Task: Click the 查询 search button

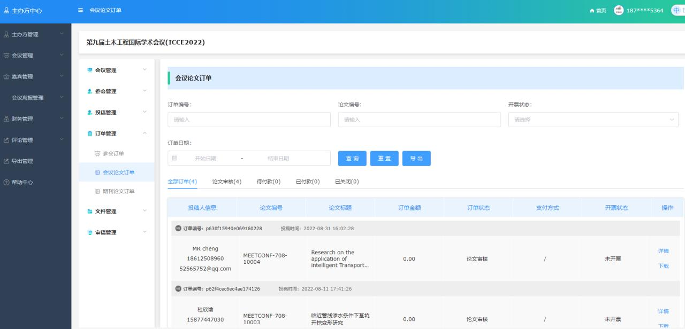Action: click(352, 159)
